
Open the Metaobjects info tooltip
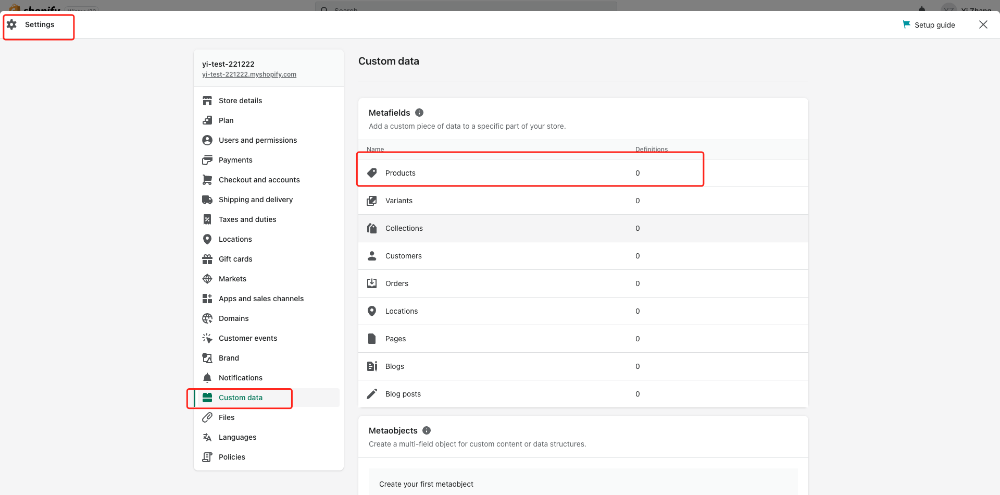coord(427,430)
